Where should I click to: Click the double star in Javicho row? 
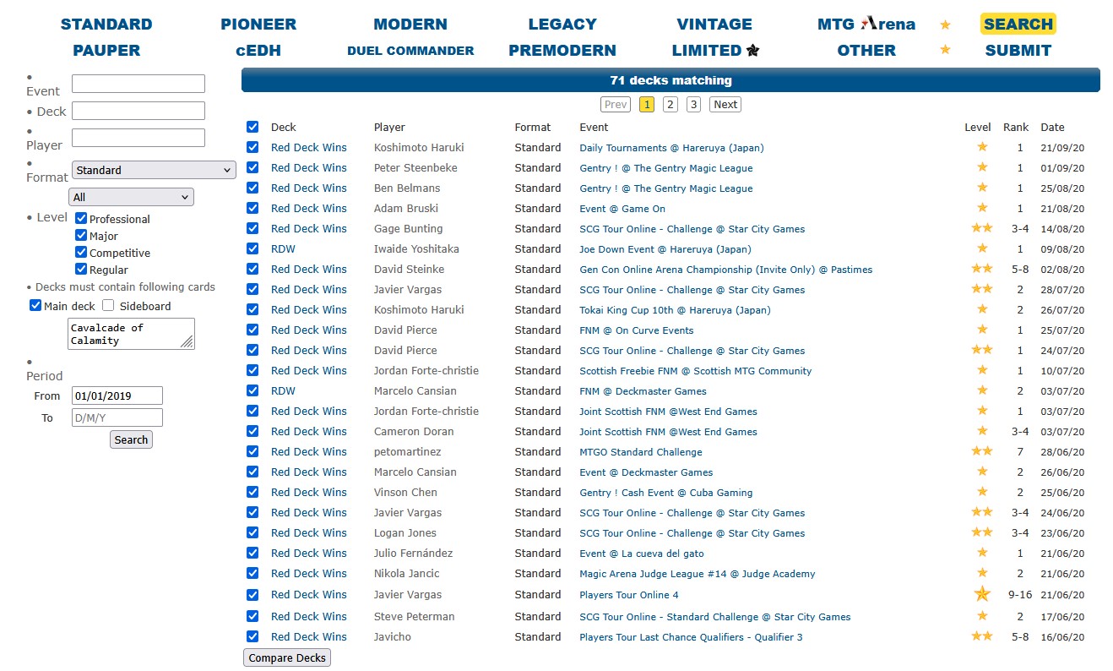[982, 636]
